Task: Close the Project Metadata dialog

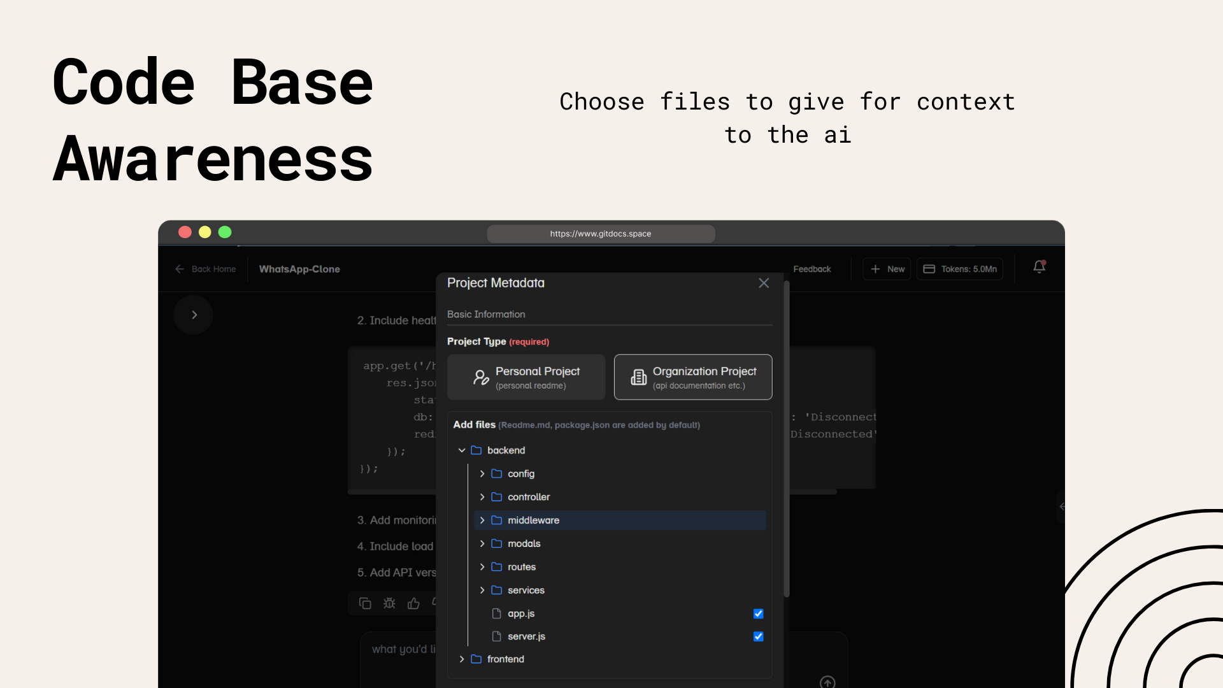Action: pos(764,283)
